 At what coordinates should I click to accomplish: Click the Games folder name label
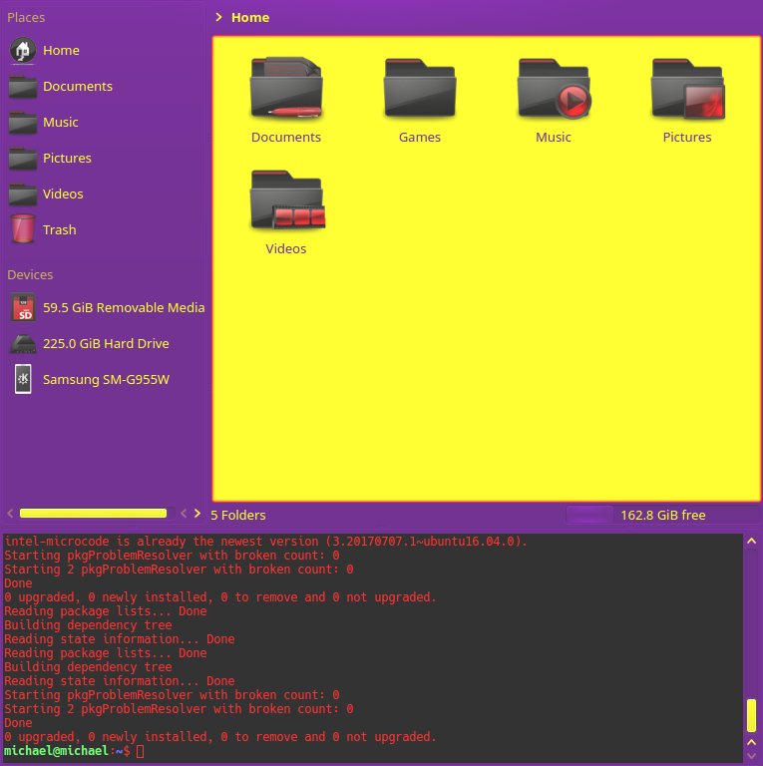420,138
